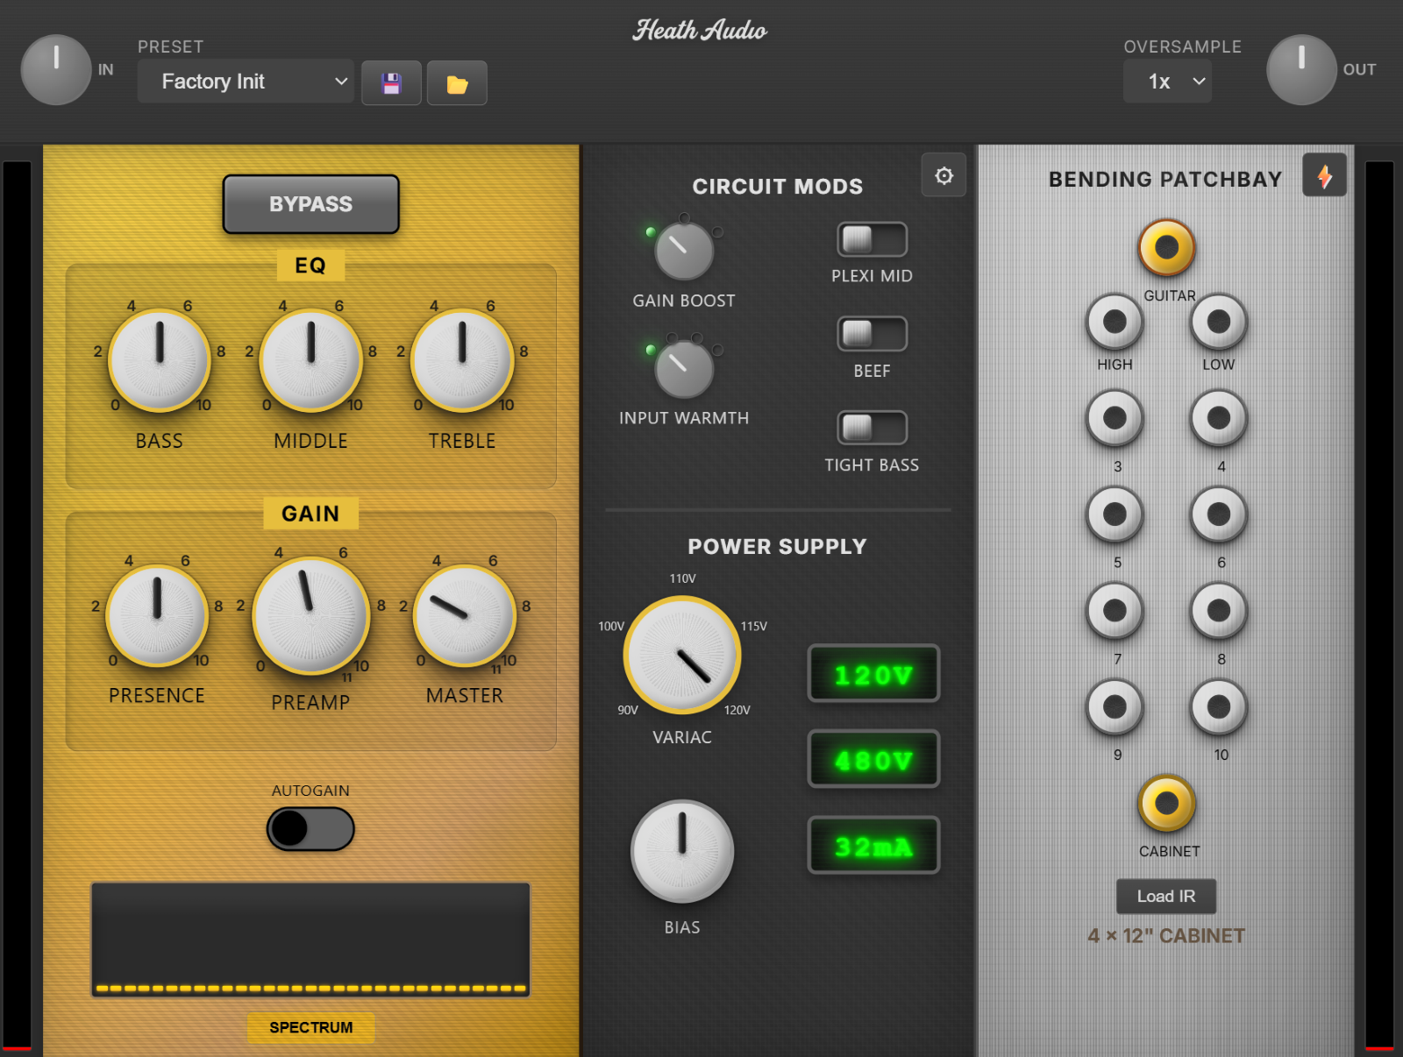Open a preset using the folder icon
Image resolution: width=1403 pixels, height=1057 pixels.
[457, 82]
